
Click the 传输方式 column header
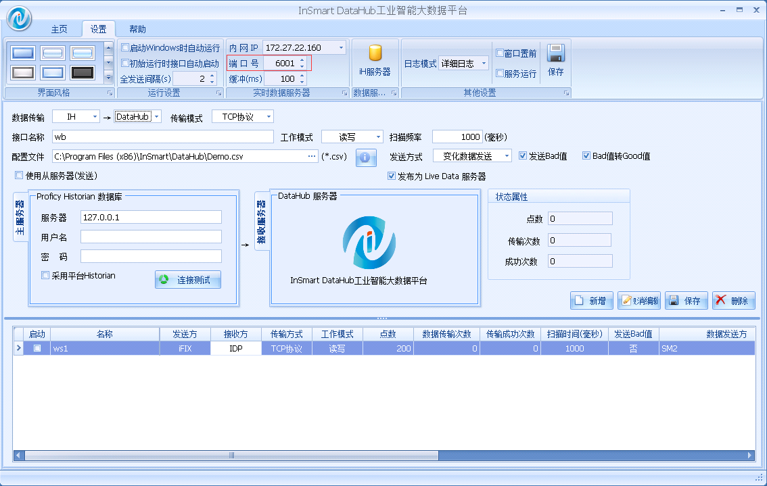[x=287, y=334]
